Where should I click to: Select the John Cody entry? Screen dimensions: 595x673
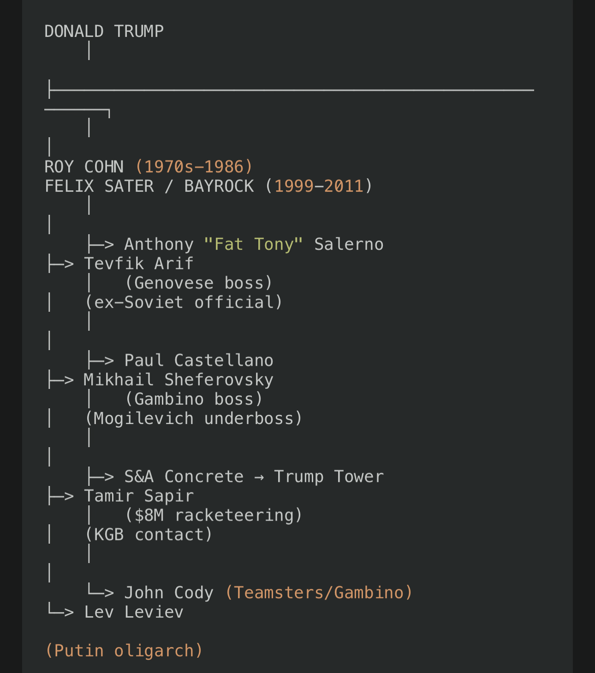[169, 593]
